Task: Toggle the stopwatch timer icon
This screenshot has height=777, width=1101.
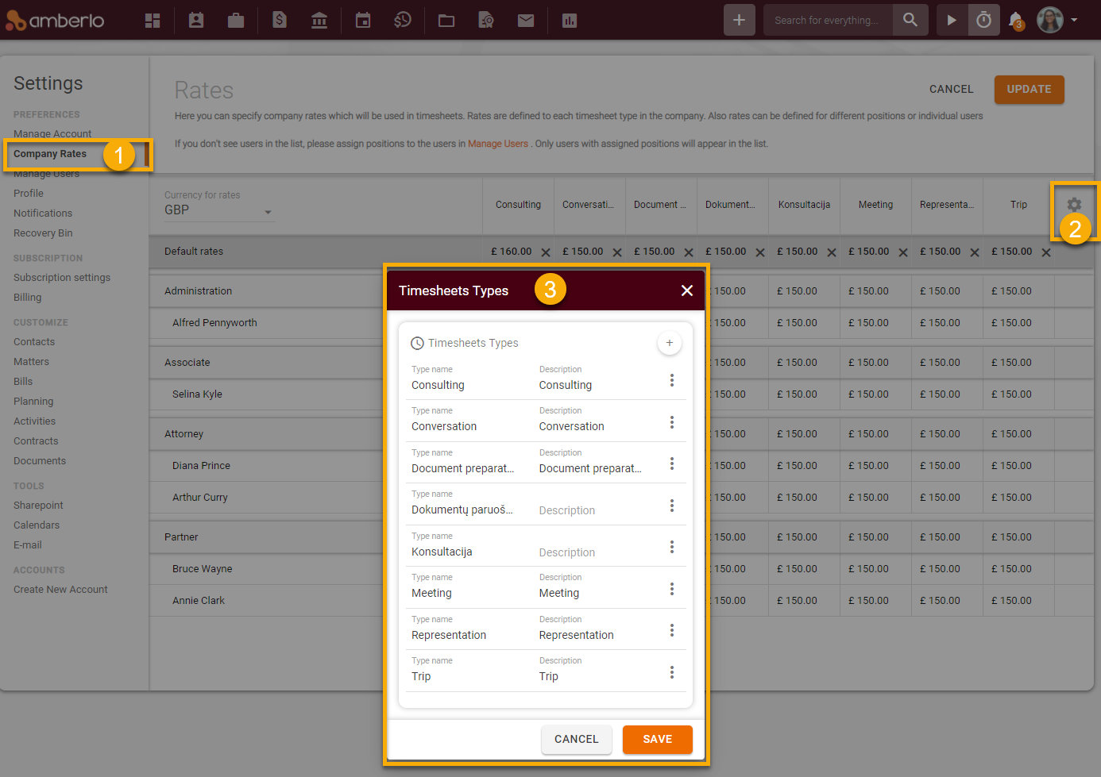Action: point(983,20)
